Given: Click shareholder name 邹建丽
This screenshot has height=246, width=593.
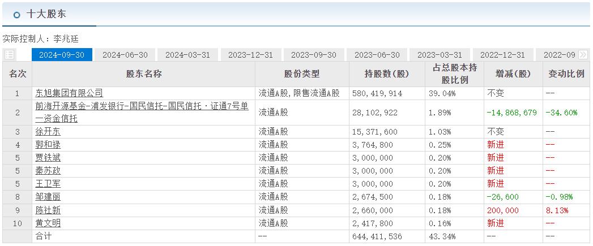Looking at the screenshot, I should pyautogui.click(x=48, y=197).
